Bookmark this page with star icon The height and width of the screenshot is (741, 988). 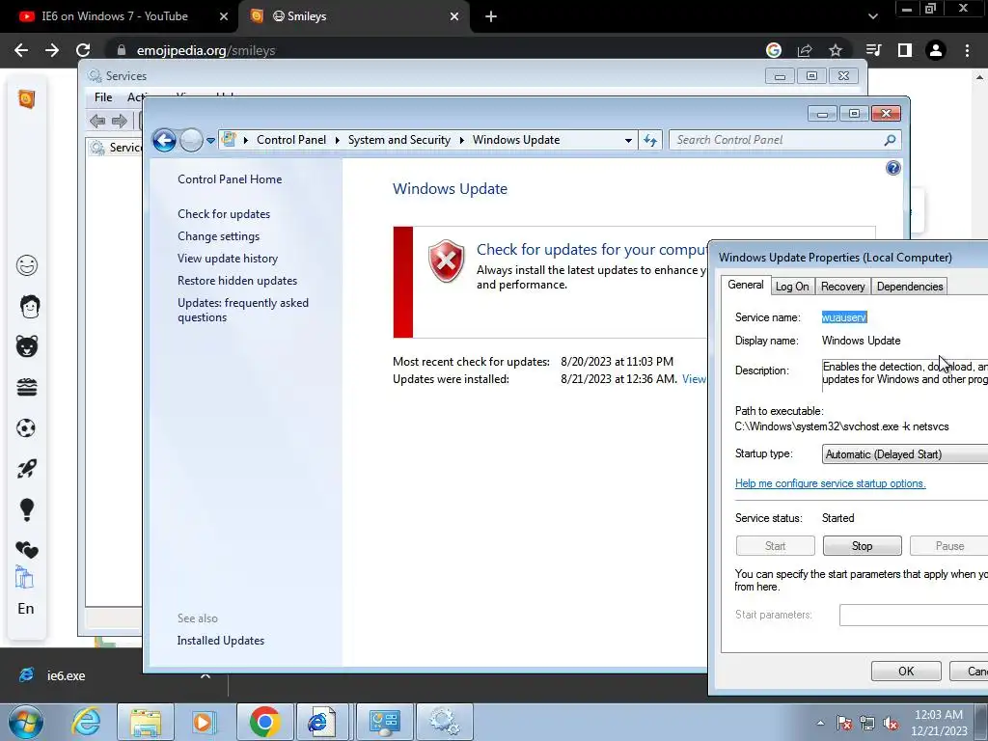point(836,50)
